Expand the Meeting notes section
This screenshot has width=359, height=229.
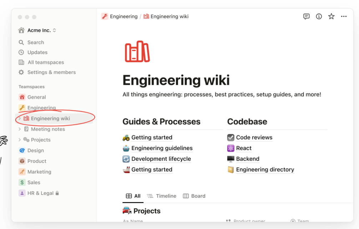coord(20,129)
